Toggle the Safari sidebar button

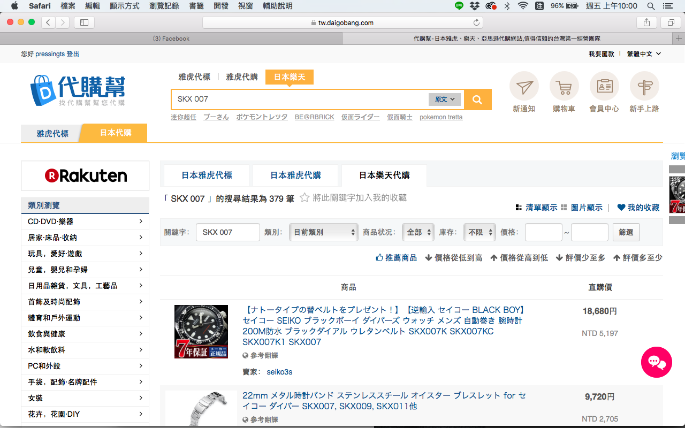[84, 22]
